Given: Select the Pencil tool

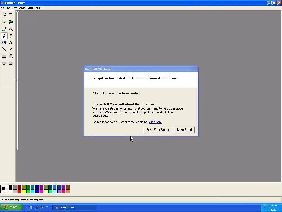Looking at the screenshot, I should coord(4,36).
